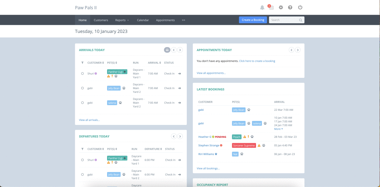The height and width of the screenshot is (187, 380).
Task: Expand more navigation items with >>
Action: [x=184, y=20]
